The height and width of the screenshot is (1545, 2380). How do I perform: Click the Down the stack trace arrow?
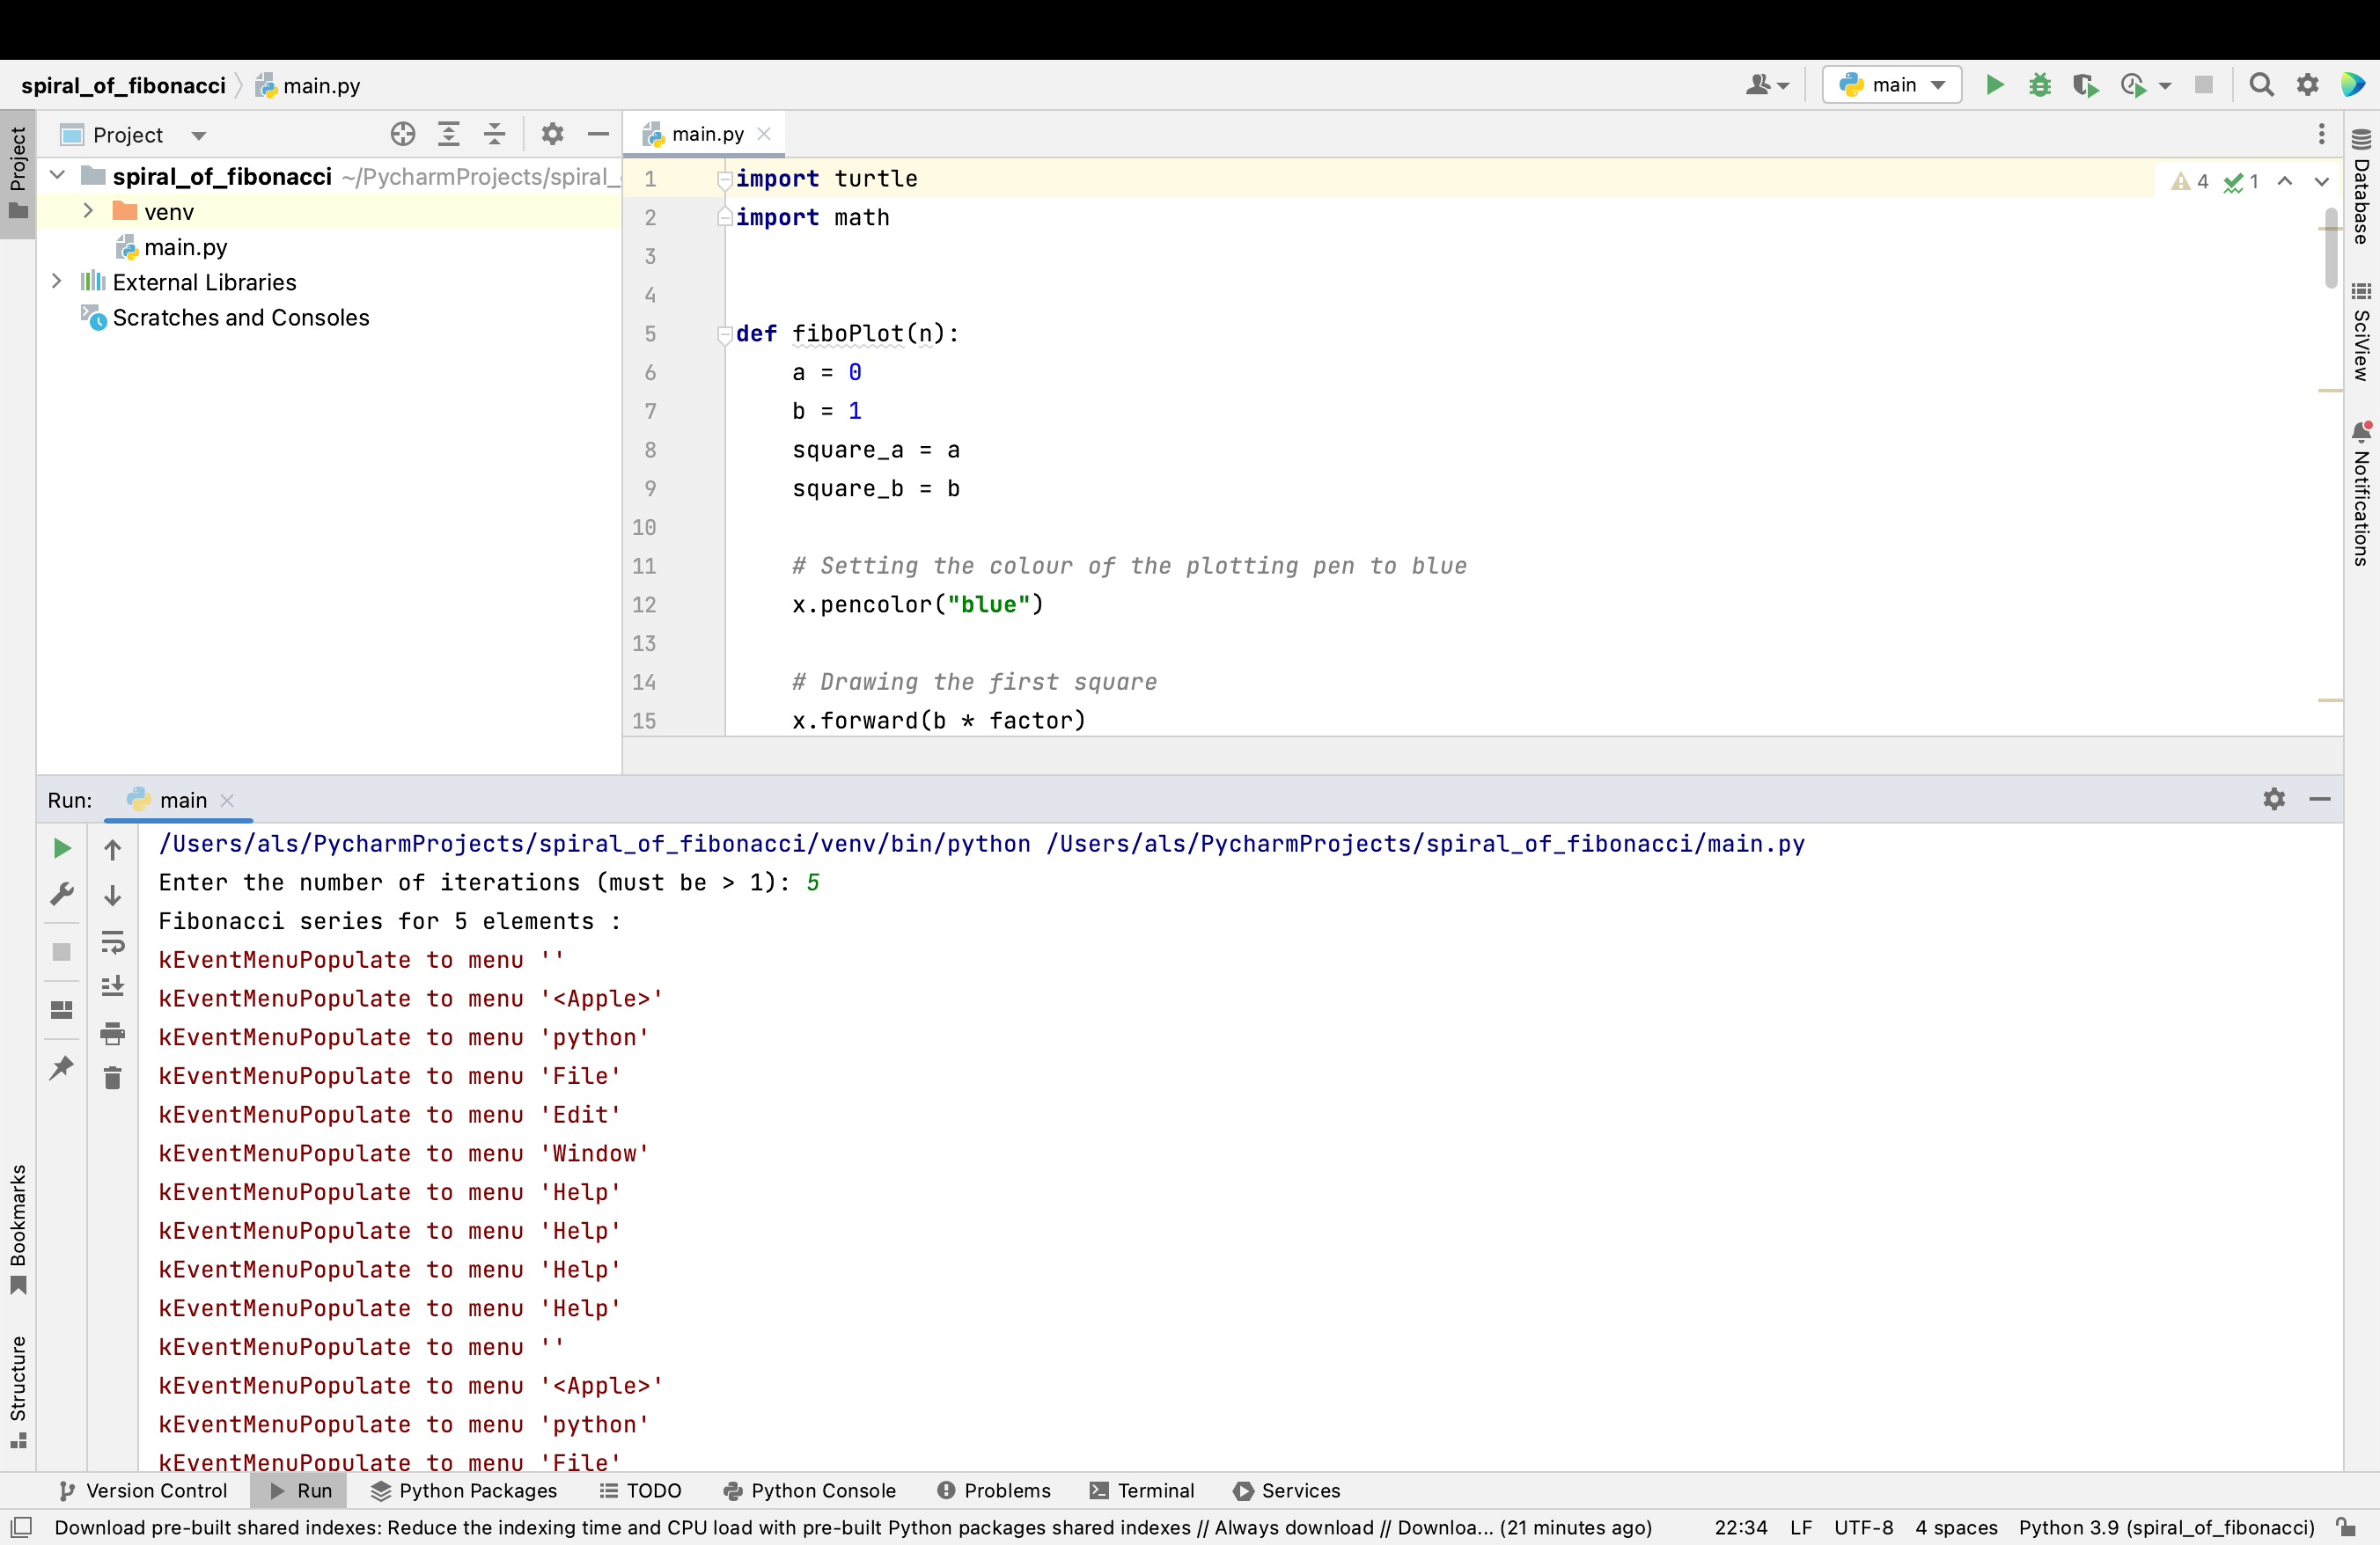[113, 895]
